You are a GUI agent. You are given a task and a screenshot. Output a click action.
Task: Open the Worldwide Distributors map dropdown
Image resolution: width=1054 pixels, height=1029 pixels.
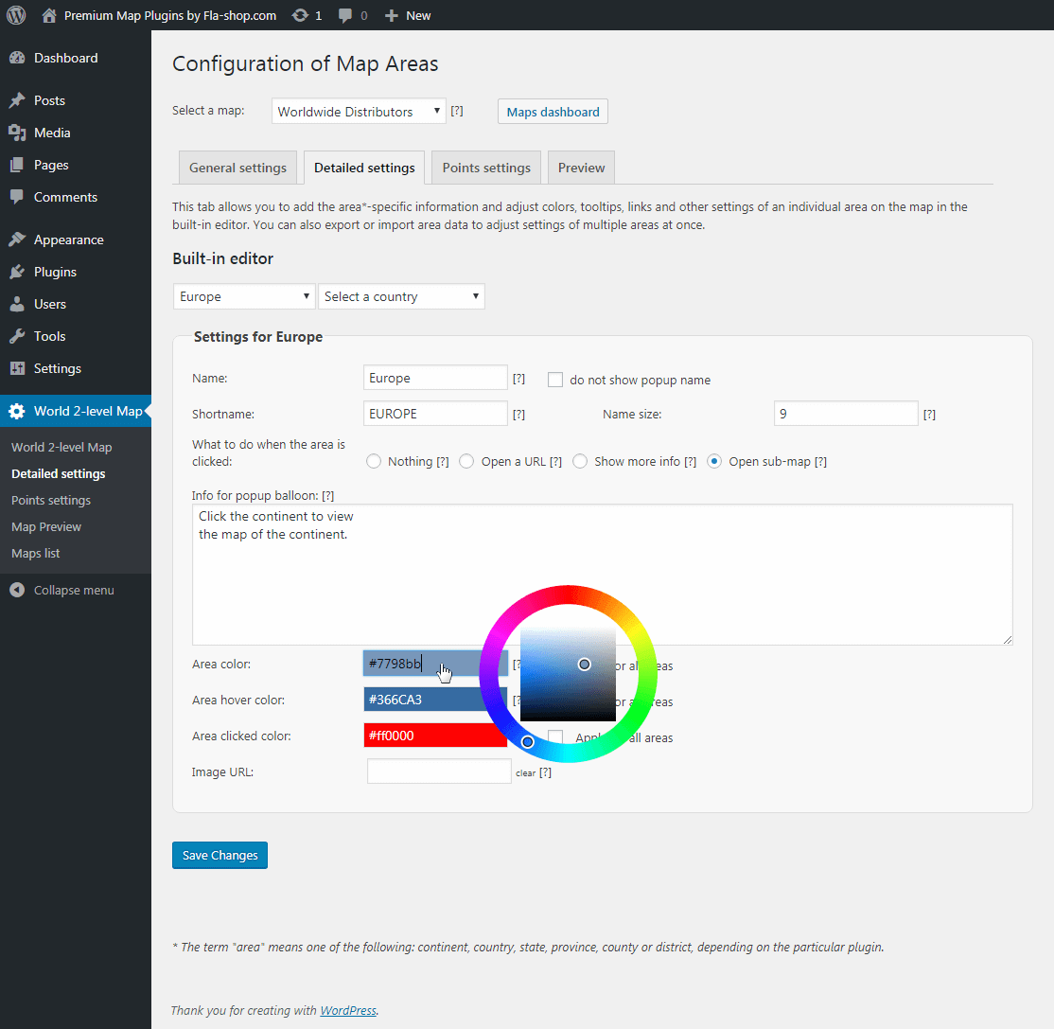point(359,111)
